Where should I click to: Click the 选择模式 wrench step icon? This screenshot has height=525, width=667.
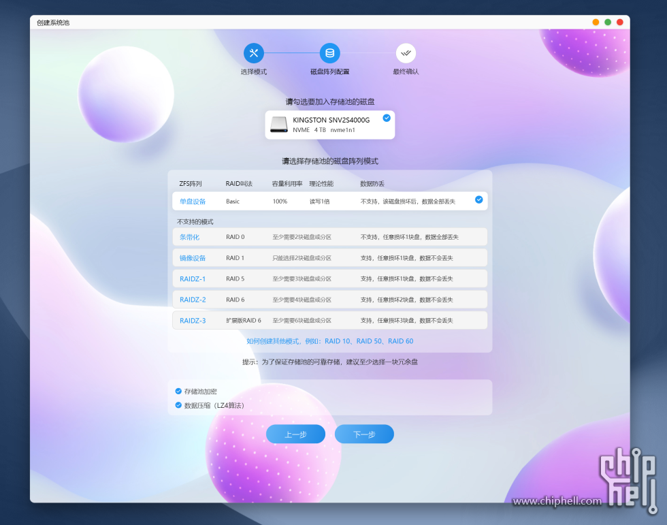click(254, 53)
